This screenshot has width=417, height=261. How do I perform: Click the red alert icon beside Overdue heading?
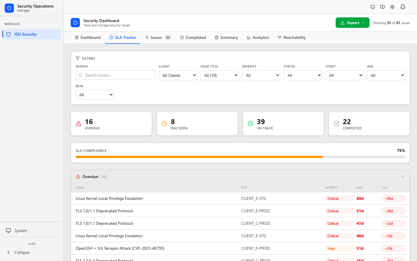(x=78, y=177)
